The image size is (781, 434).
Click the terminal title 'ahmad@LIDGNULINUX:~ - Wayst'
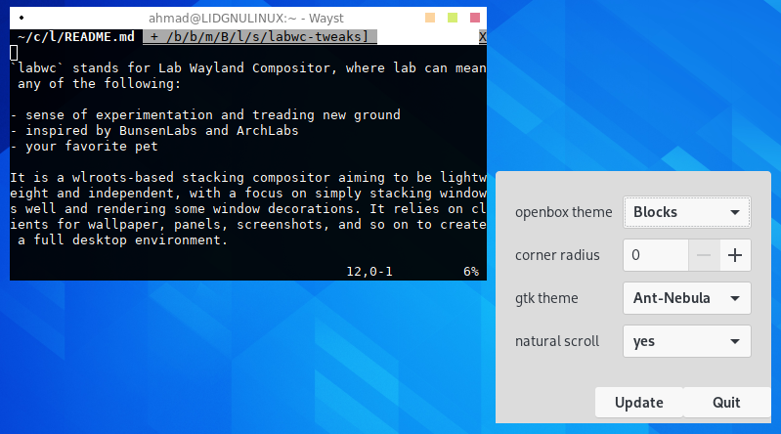[x=246, y=19]
